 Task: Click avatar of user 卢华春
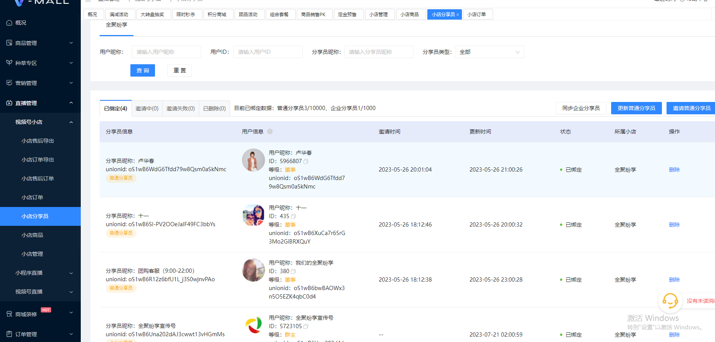(x=253, y=160)
